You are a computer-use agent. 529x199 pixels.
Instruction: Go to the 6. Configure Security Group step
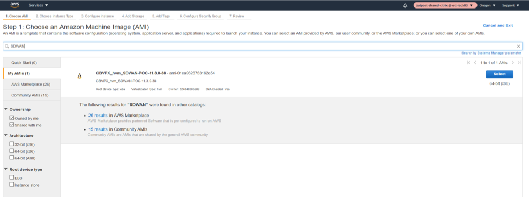[200, 16]
